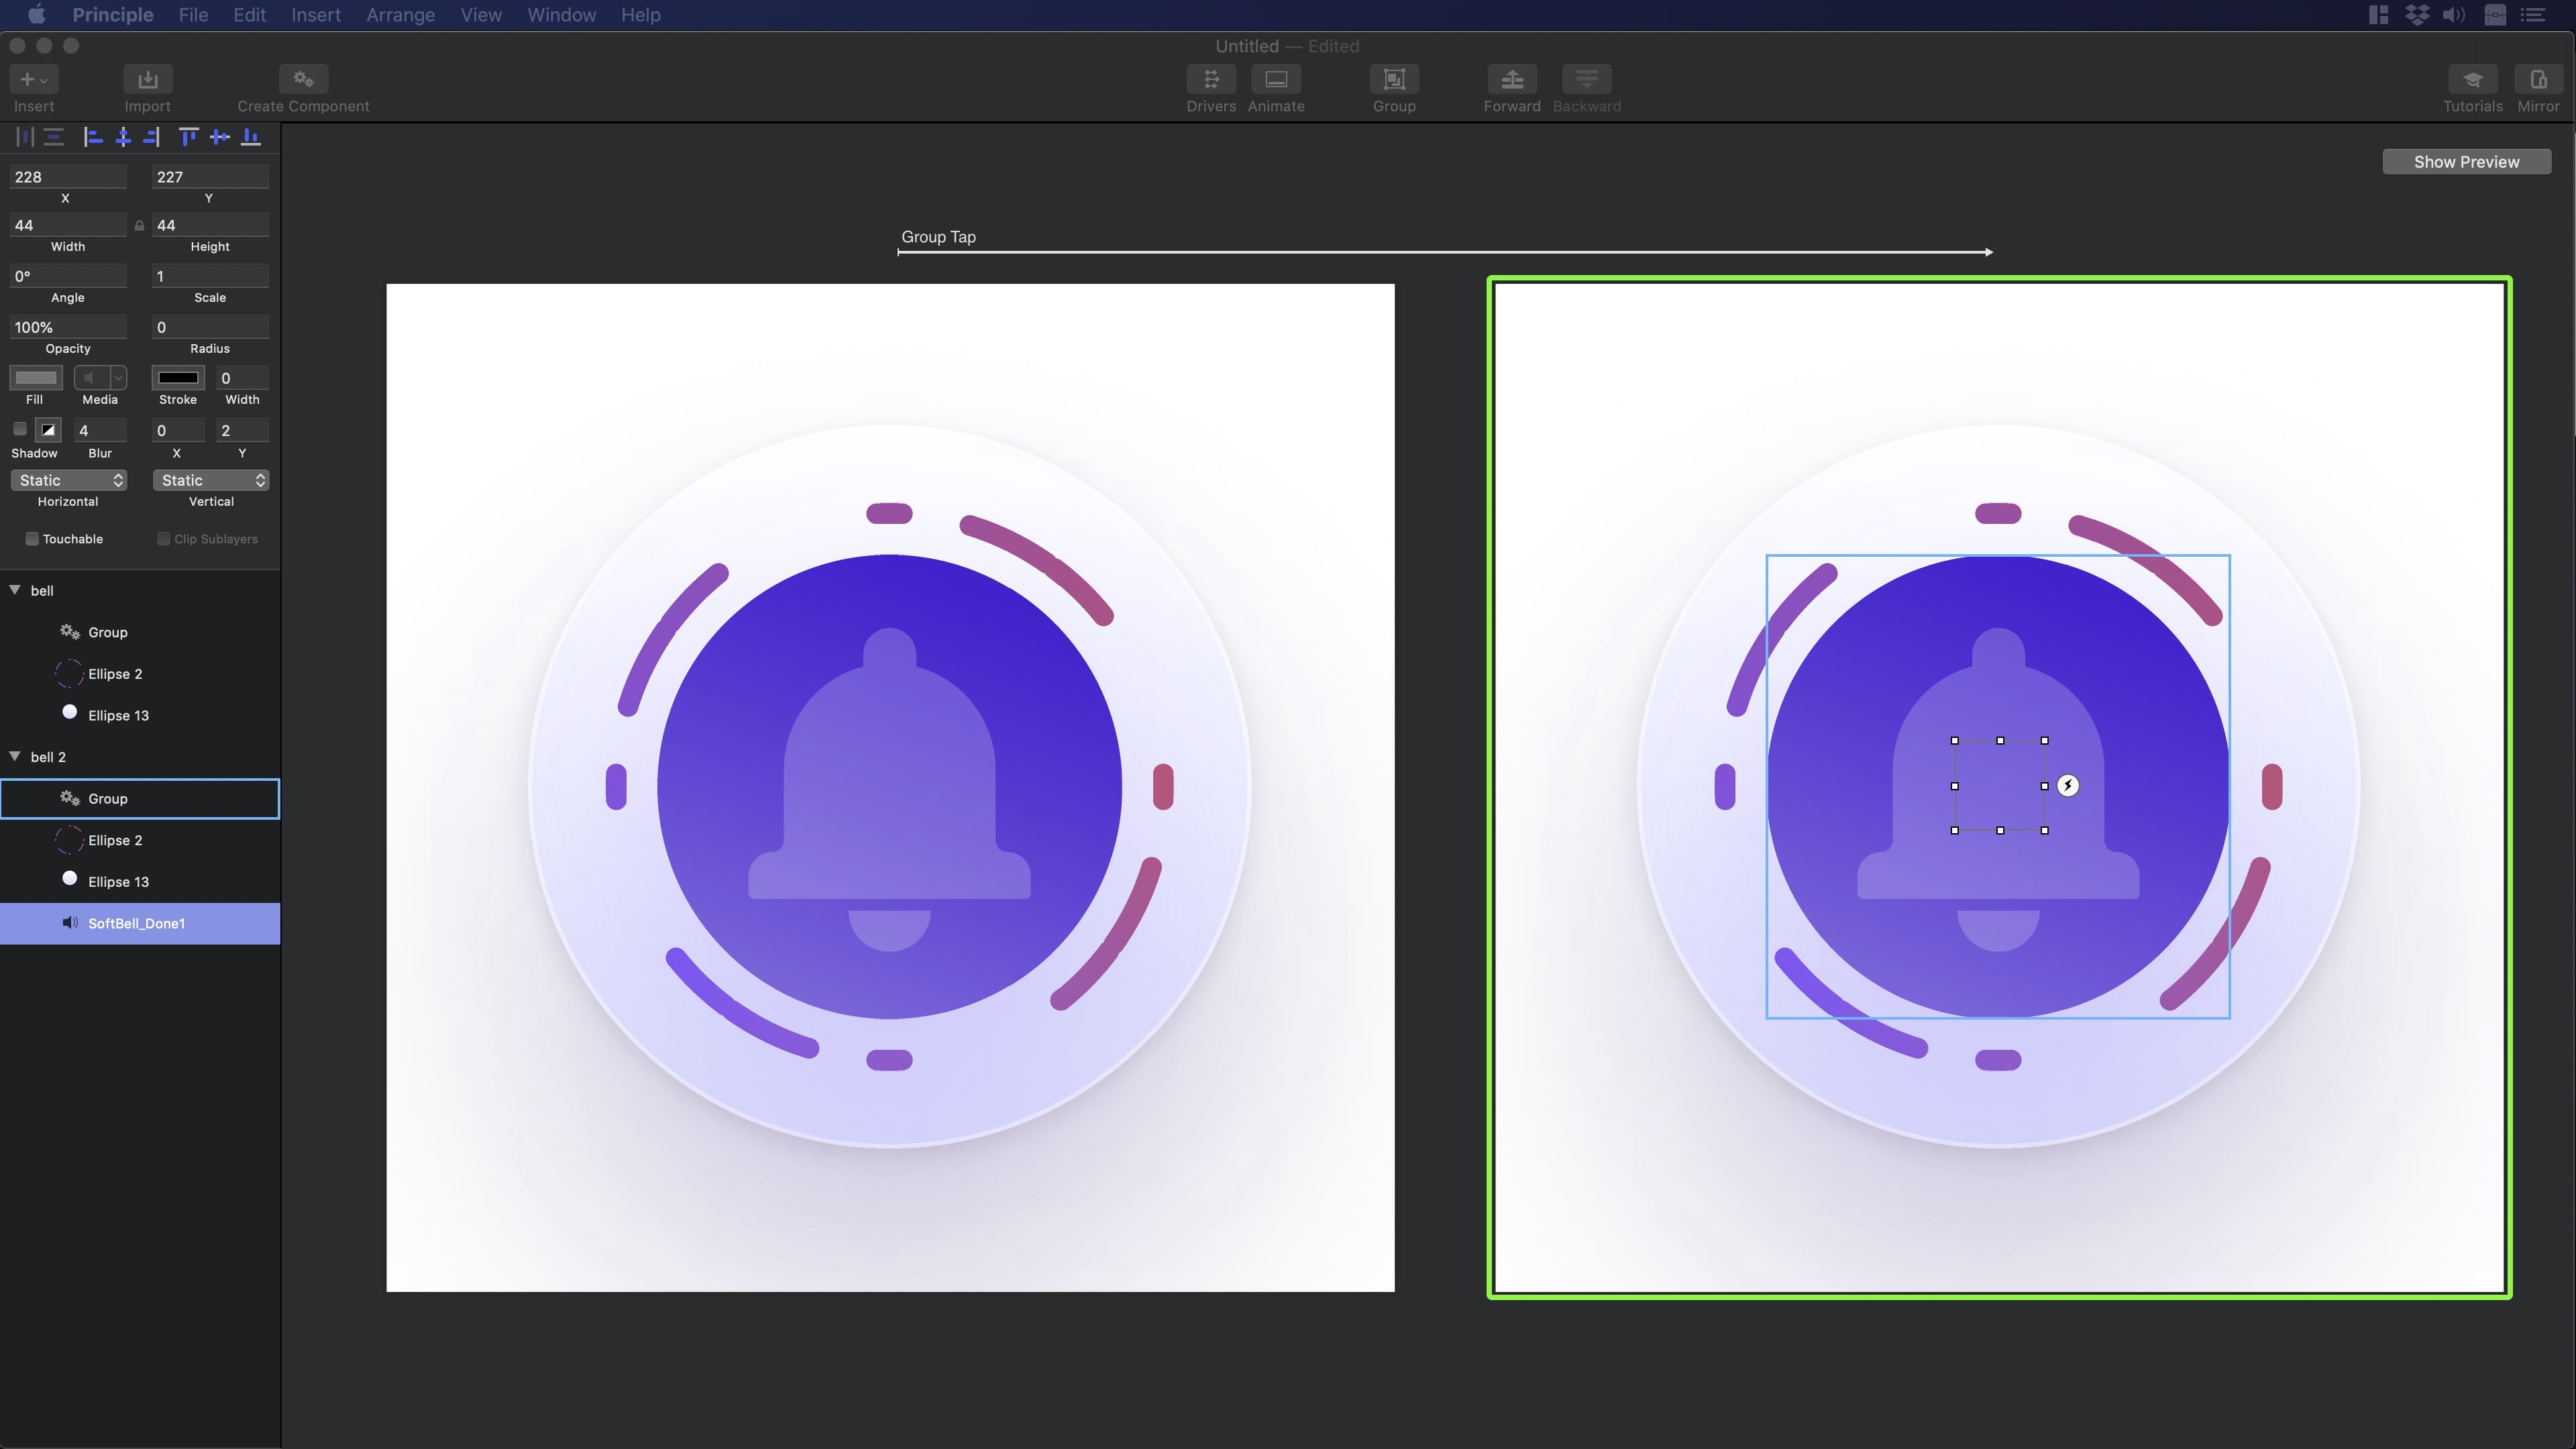Image resolution: width=2576 pixels, height=1449 pixels.
Task: Align selected layers to left edge
Action: [93, 137]
